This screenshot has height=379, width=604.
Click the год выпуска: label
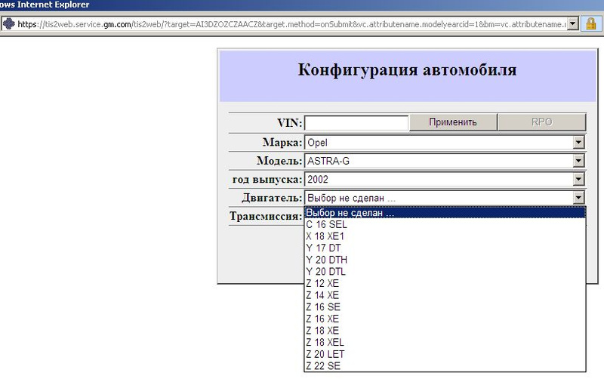[x=267, y=180]
